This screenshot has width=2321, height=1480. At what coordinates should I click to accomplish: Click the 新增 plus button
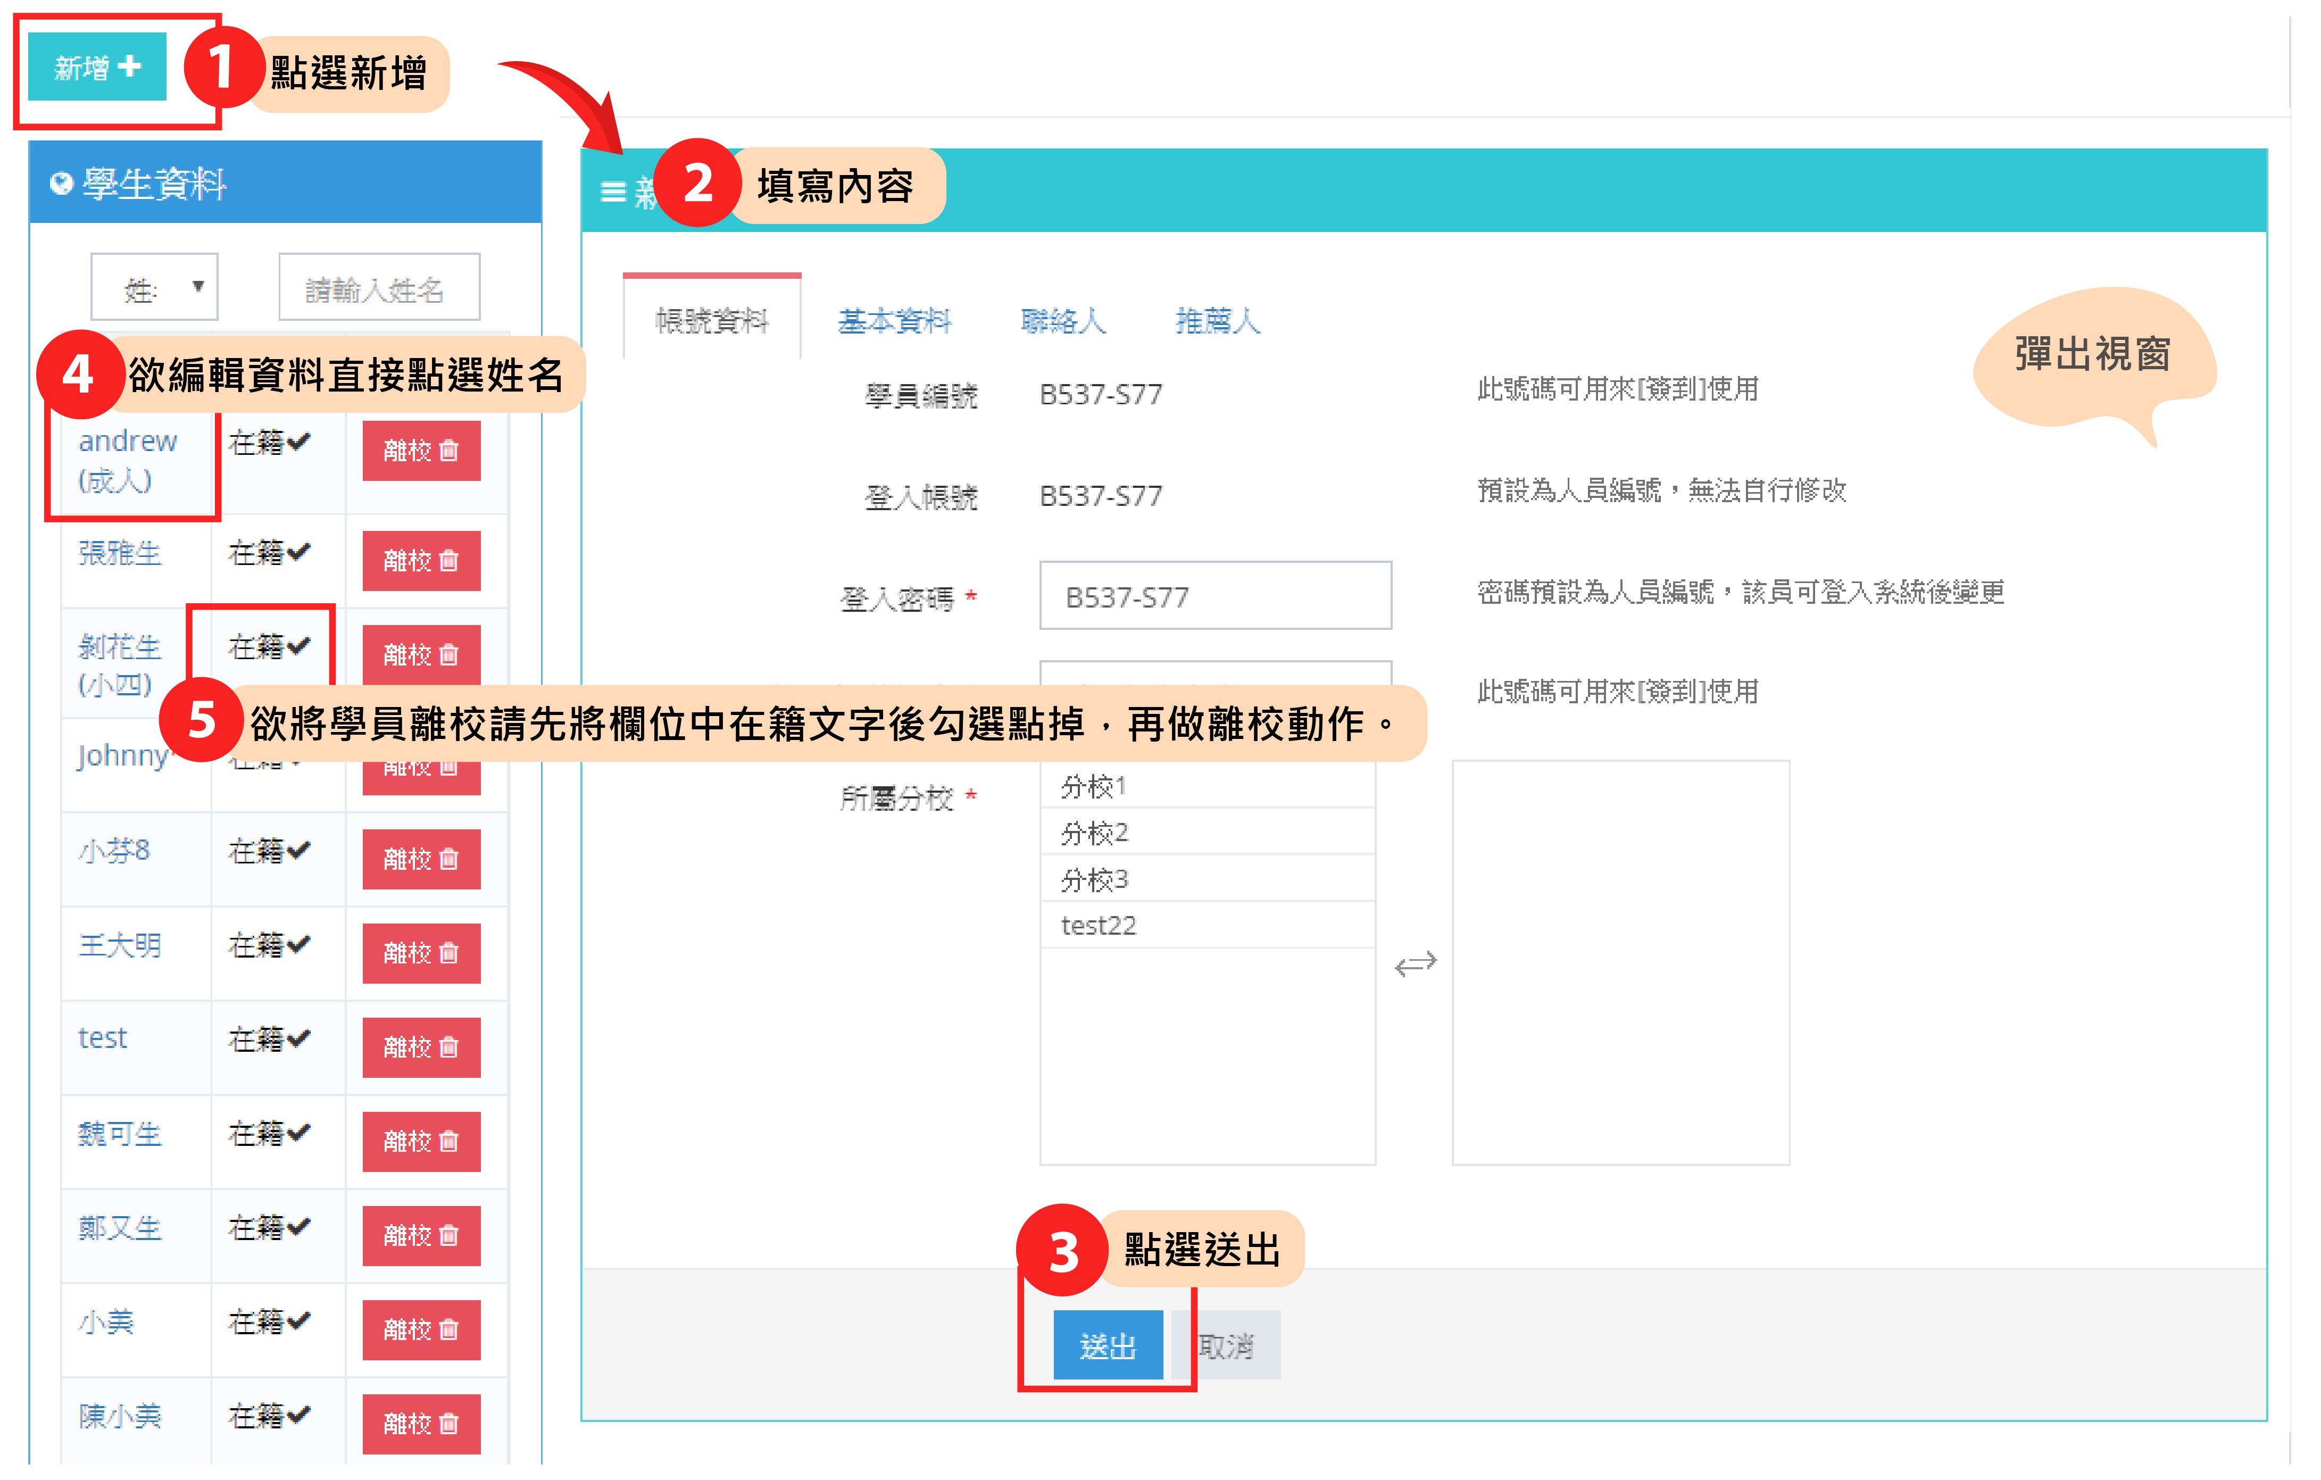[x=96, y=66]
